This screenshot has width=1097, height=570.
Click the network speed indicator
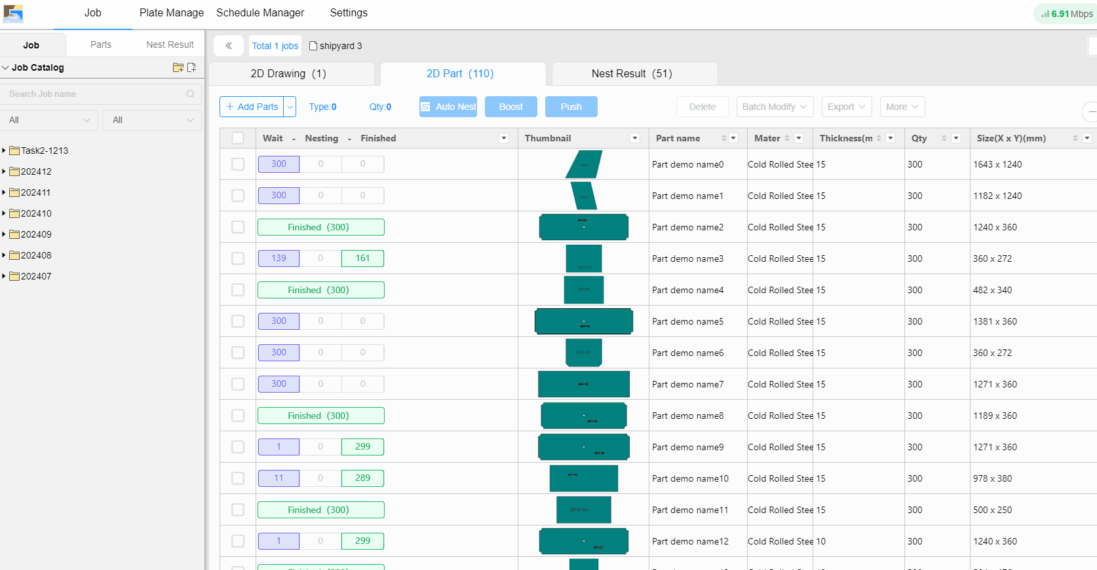[x=1066, y=14]
